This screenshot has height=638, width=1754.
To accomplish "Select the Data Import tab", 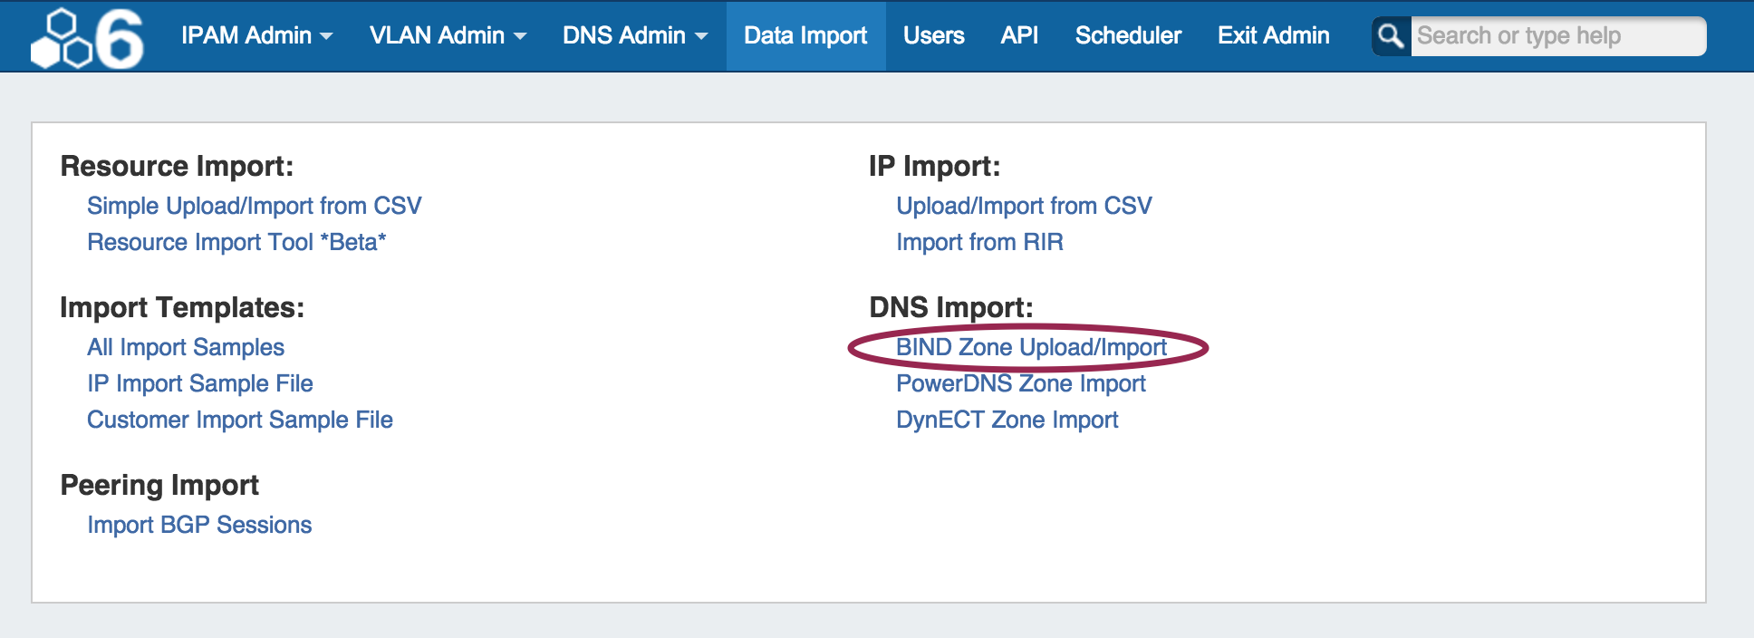I will [805, 35].
